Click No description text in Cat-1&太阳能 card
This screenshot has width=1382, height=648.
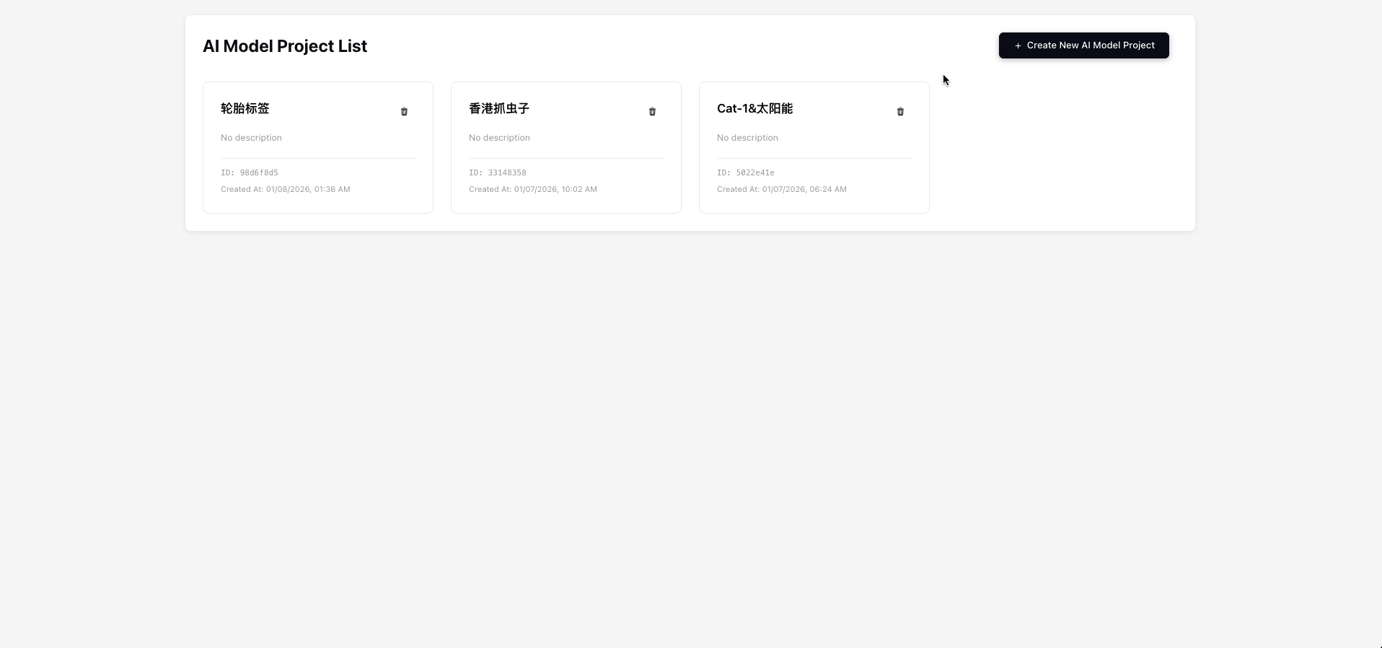747,138
